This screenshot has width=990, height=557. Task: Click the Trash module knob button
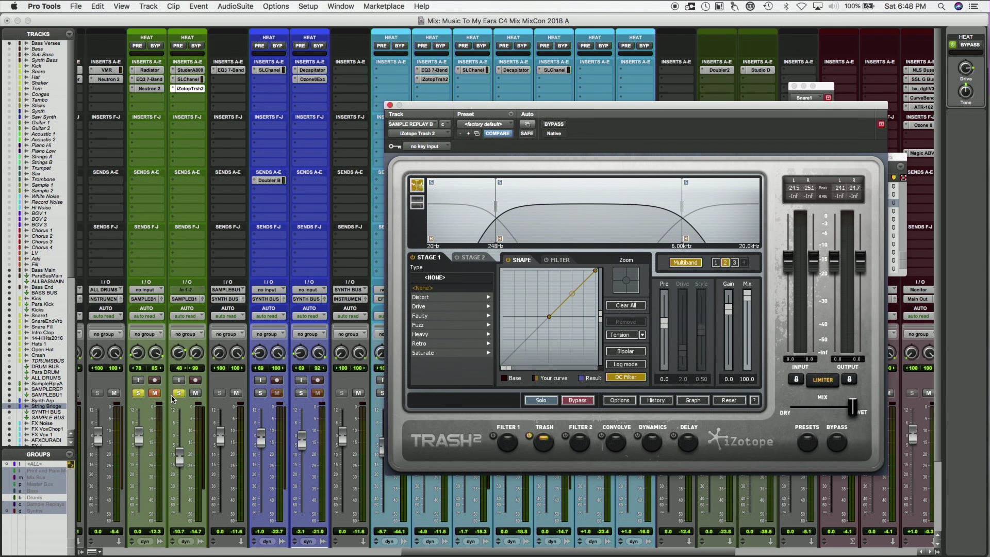point(543,442)
